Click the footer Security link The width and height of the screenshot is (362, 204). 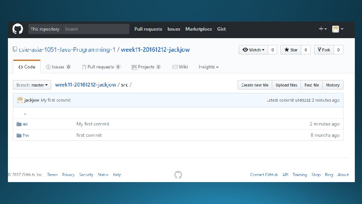[x=86, y=175]
